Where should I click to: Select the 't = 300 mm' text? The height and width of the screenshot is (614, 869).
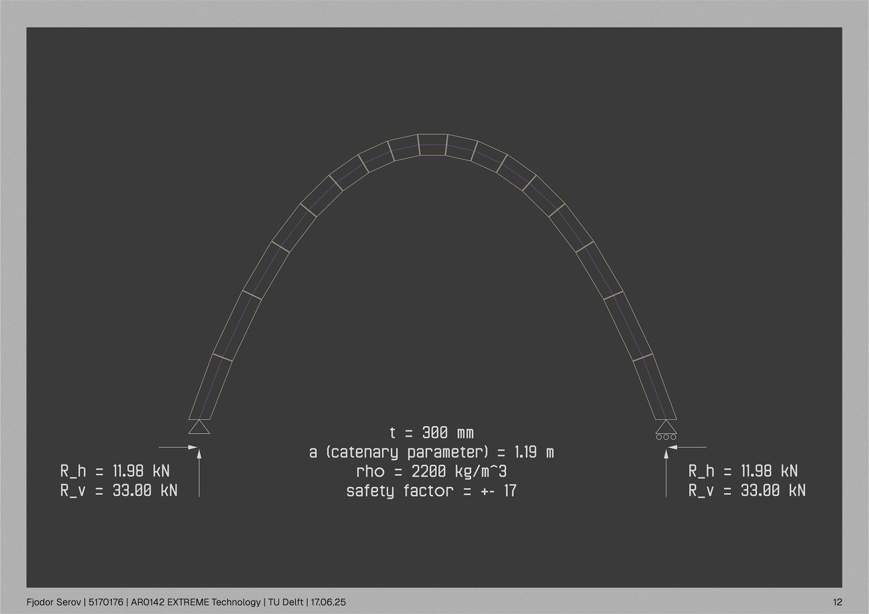click(x=431, y=433)
